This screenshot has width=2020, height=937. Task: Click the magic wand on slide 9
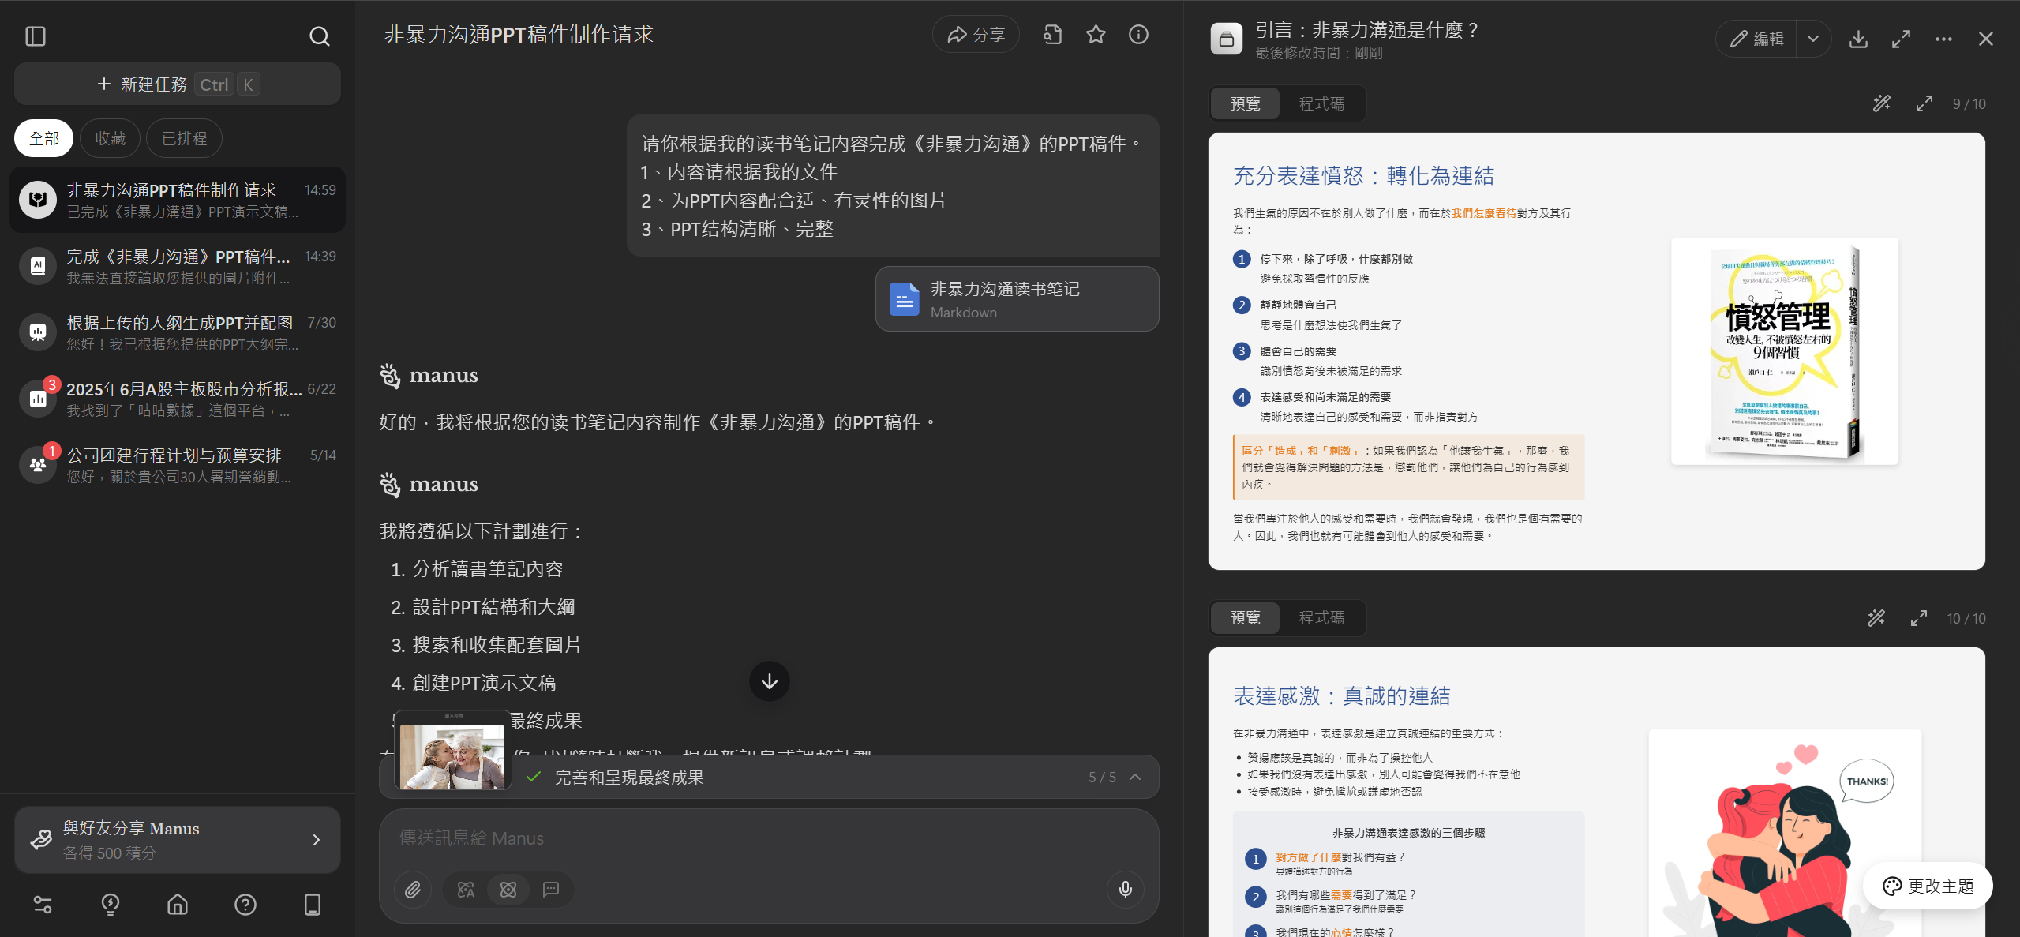(1882, 103)
